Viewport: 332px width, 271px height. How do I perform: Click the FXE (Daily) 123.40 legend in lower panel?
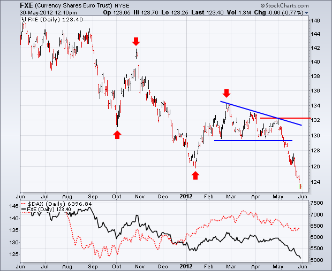point(49,210)
